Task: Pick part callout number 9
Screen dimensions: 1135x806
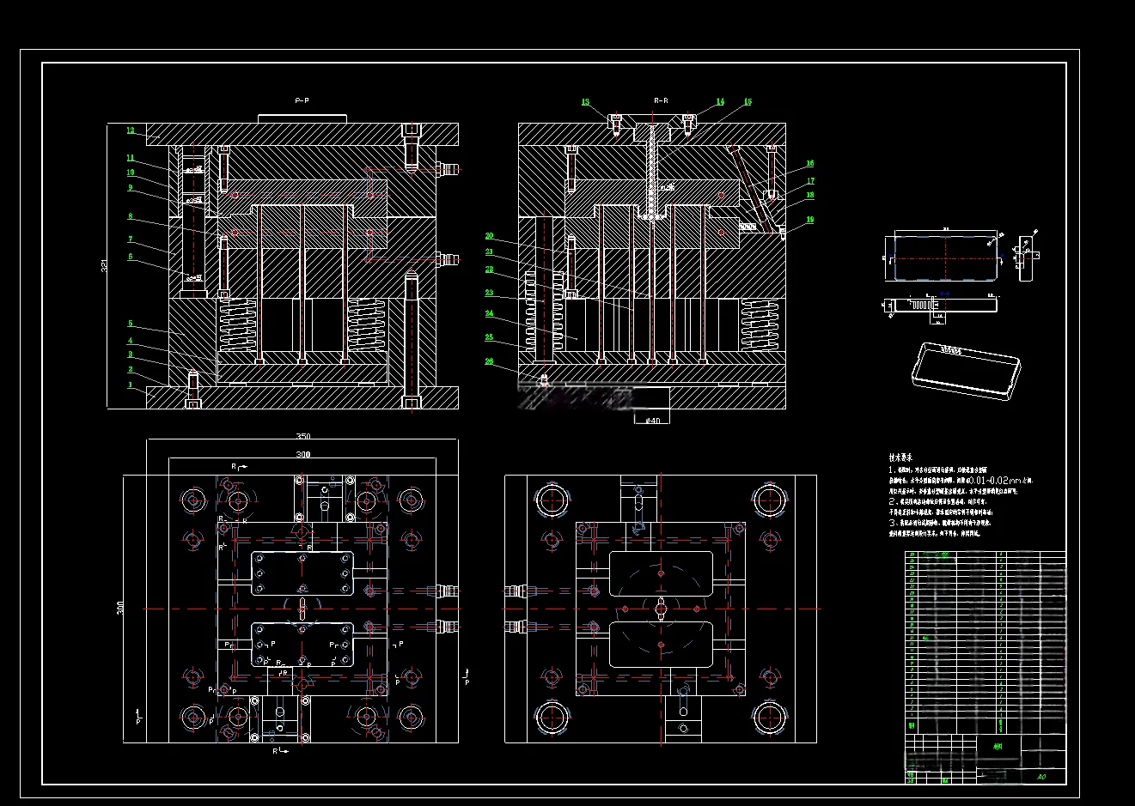Action: coord(131,187)
